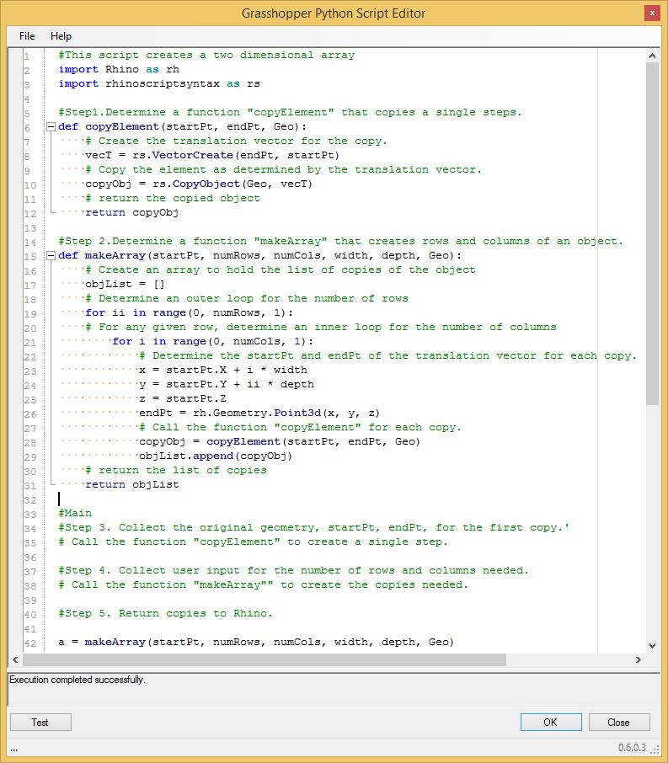Click the "objList = []" line

point(126,284)
